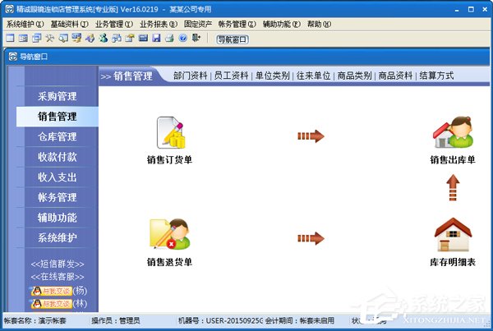
Task: Click the printer toolbar icon
Action: pos(169,39)
